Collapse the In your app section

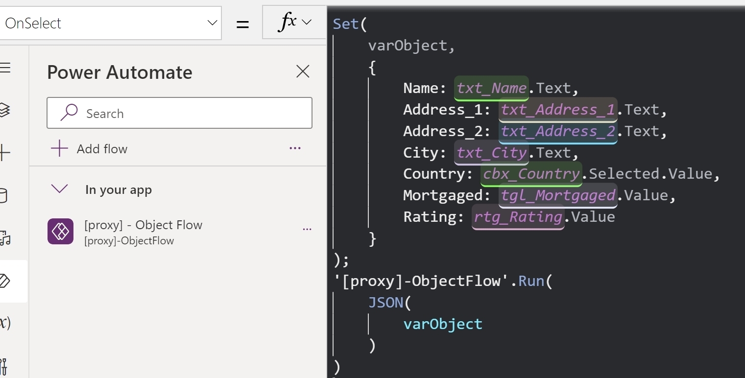coord(59,189)
